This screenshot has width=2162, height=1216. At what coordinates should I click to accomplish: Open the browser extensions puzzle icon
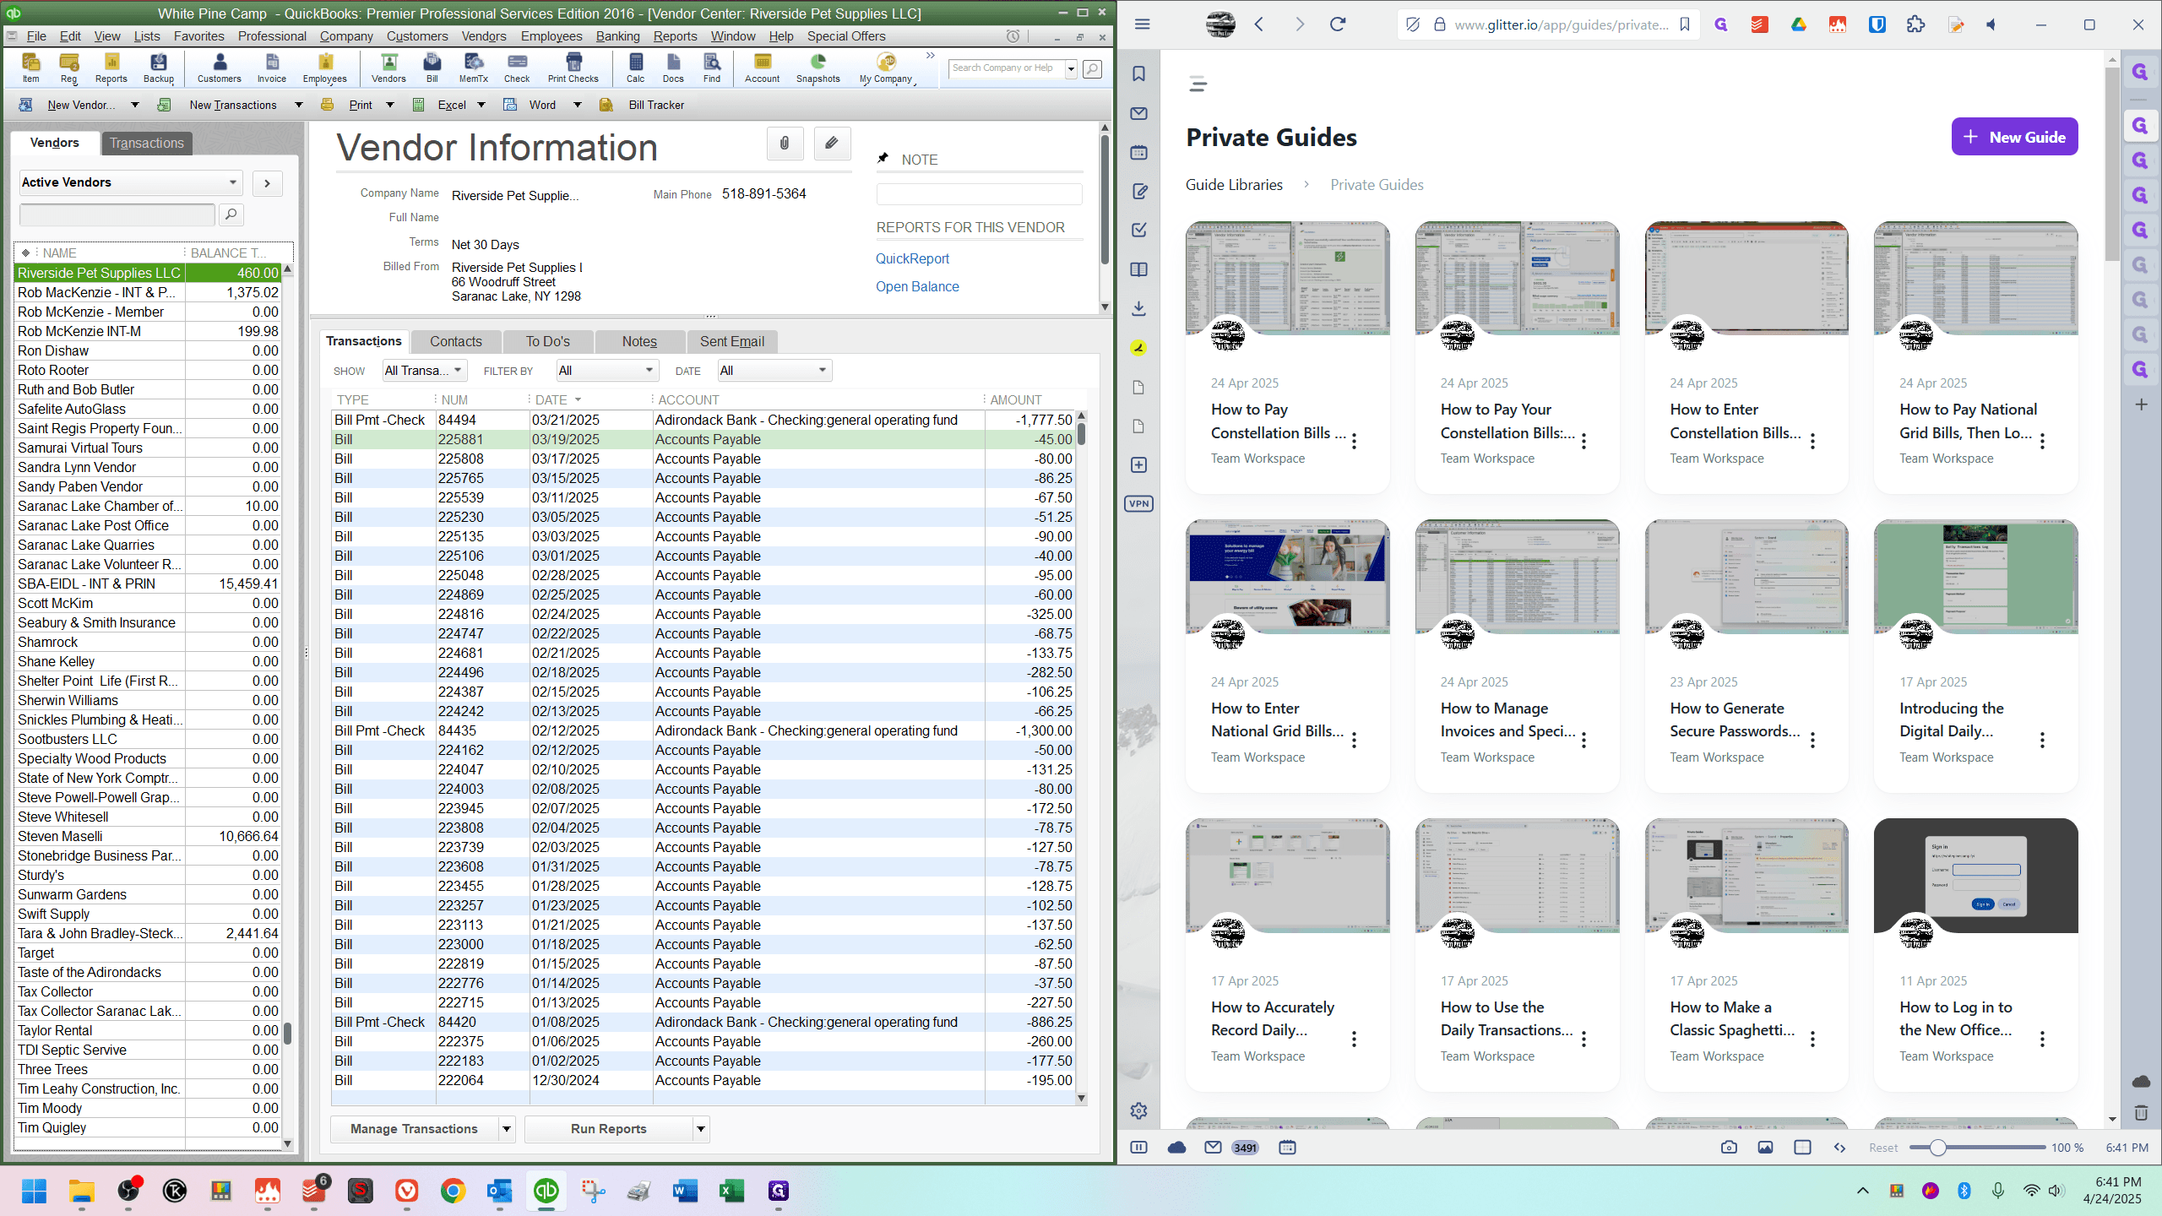tap(1916, 24)
